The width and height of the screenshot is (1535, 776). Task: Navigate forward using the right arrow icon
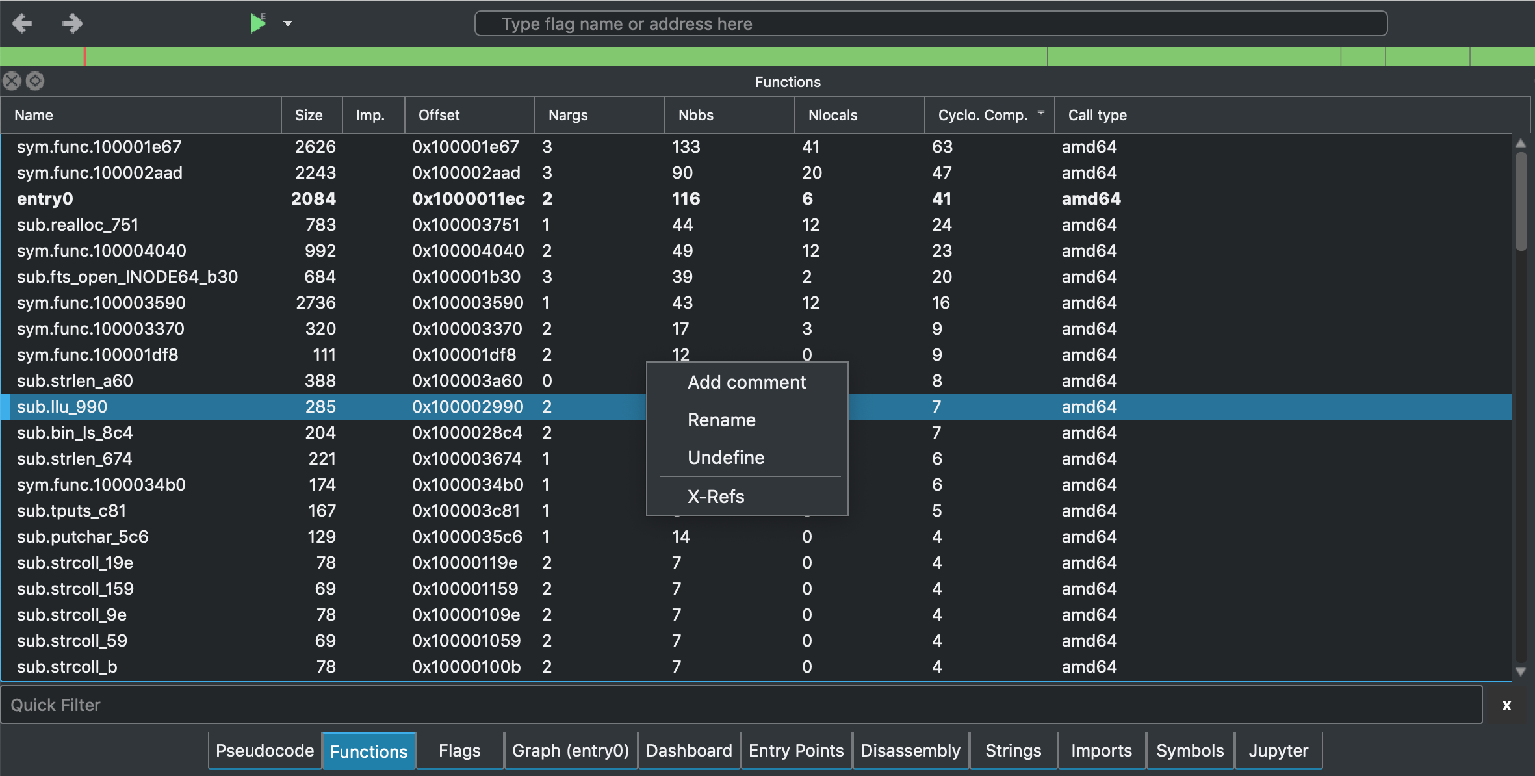click(x=72, y=23)
